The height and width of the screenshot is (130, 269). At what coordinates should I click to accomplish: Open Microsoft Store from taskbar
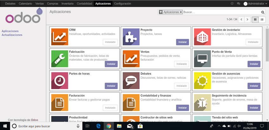click(x=140, y=126)
